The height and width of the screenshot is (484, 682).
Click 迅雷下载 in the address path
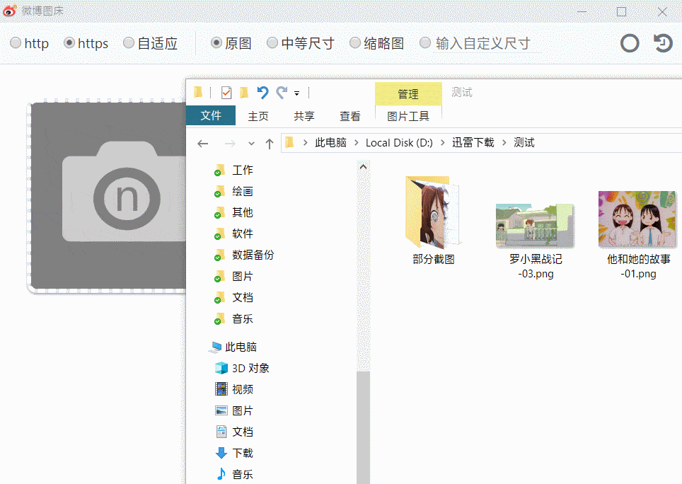click(473, 143)
